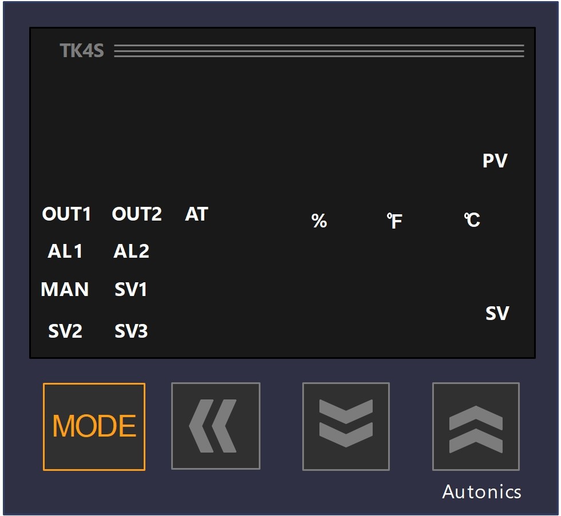Click the SV3 indicator
The width and height of the screenshot is (561, 516).
[131, 331]
